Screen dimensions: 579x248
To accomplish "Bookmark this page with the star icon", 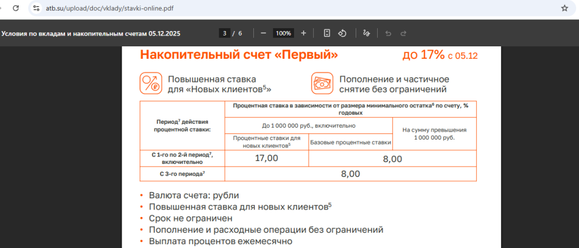I will point(564,8).
